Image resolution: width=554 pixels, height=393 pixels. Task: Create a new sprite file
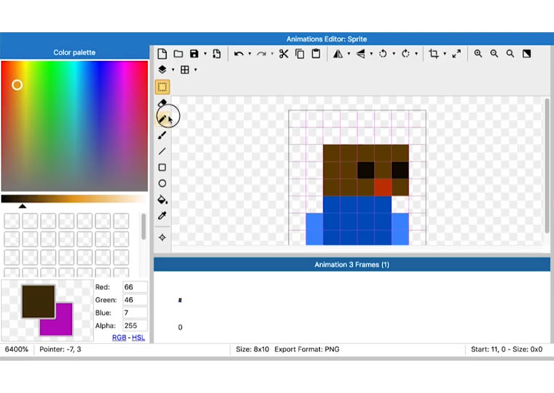(x=162, y=54)
